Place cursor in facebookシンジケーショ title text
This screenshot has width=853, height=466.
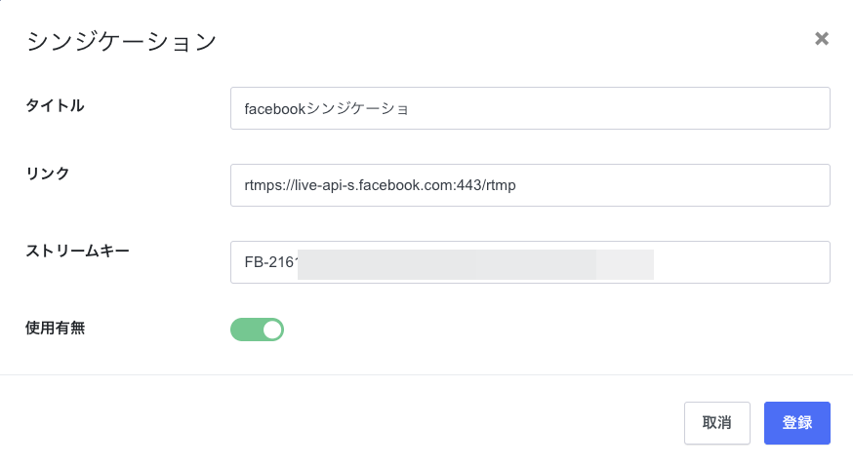[x=326, y=108]
